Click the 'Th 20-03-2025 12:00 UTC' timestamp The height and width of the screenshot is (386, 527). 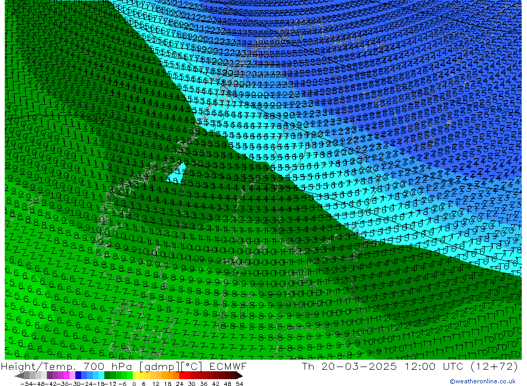coord(383,366)
